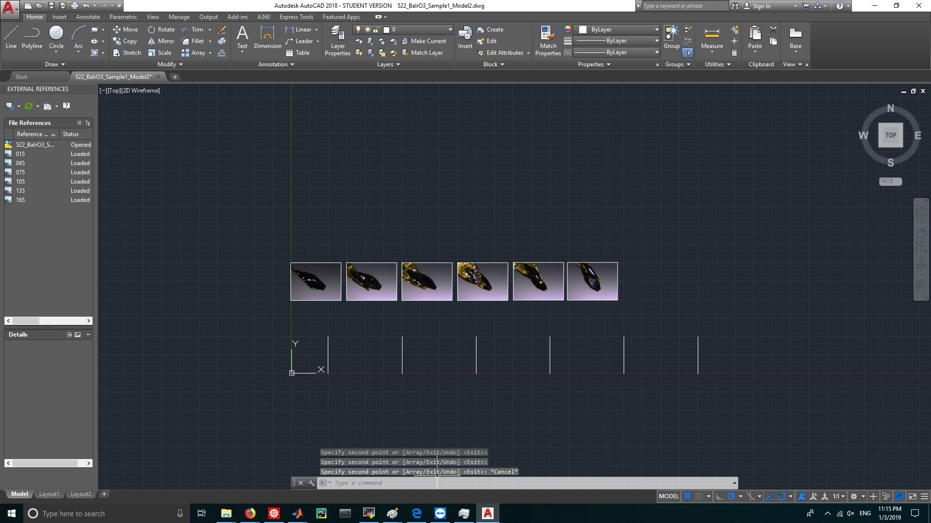Toggle 2D object snap in status bar
The height and width of the screenshot is (523, 931).
coord(781,496)
